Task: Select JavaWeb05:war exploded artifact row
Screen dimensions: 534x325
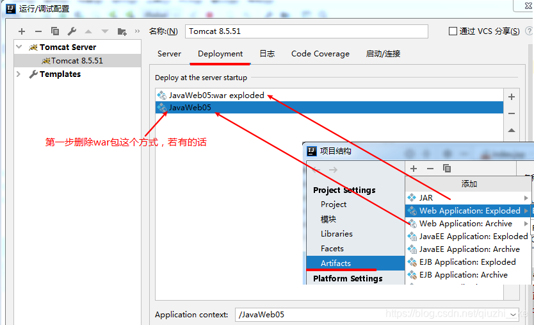Action: point(329,95)
